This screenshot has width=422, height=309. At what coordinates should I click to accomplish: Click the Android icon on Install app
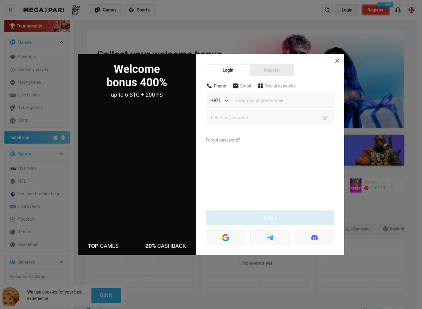pyautogui.click(x=63, y=138)
